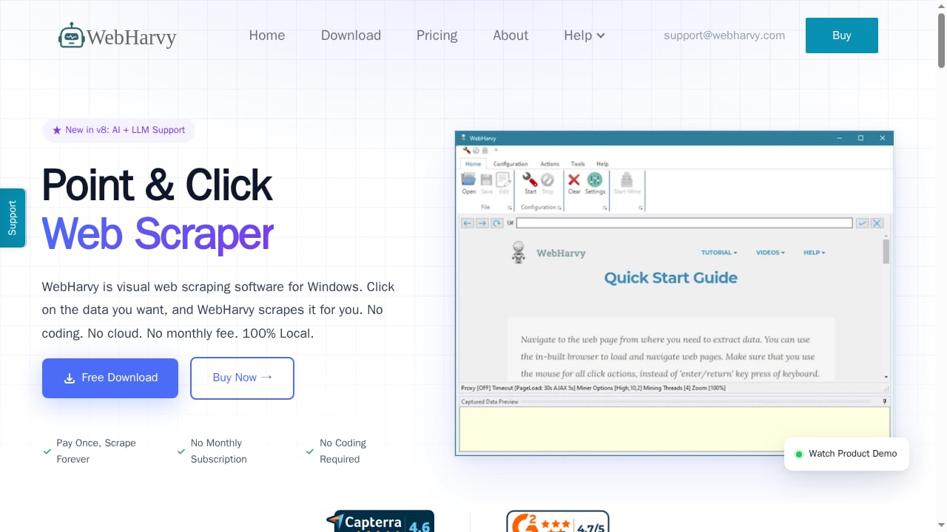This screenshot has height=532, width=947.
Task: Click the browser forward arrow in WebHarvy window
Action: (x=482, y=223)
